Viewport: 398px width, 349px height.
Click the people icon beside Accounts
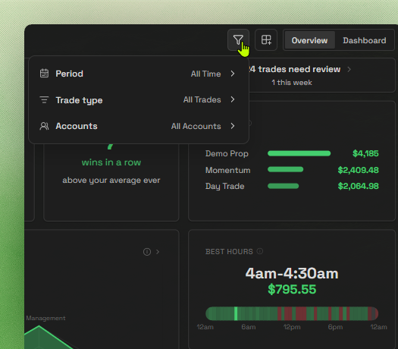44,126
